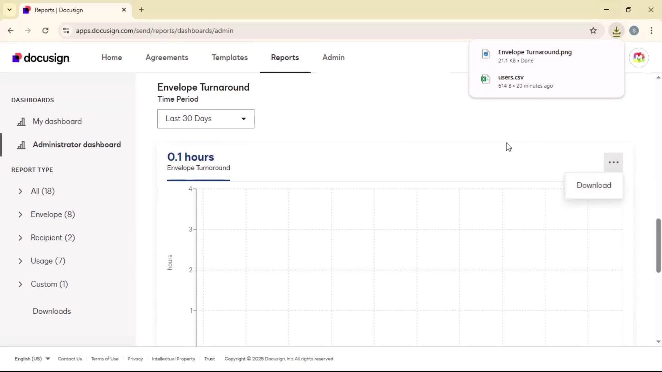662x372 pixels.
Task: Open Administrator dashboard
Action: tap(77, 145)
